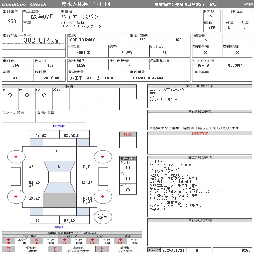Click the empty Wタイヤ equipment cell

[x=61, y=93]
